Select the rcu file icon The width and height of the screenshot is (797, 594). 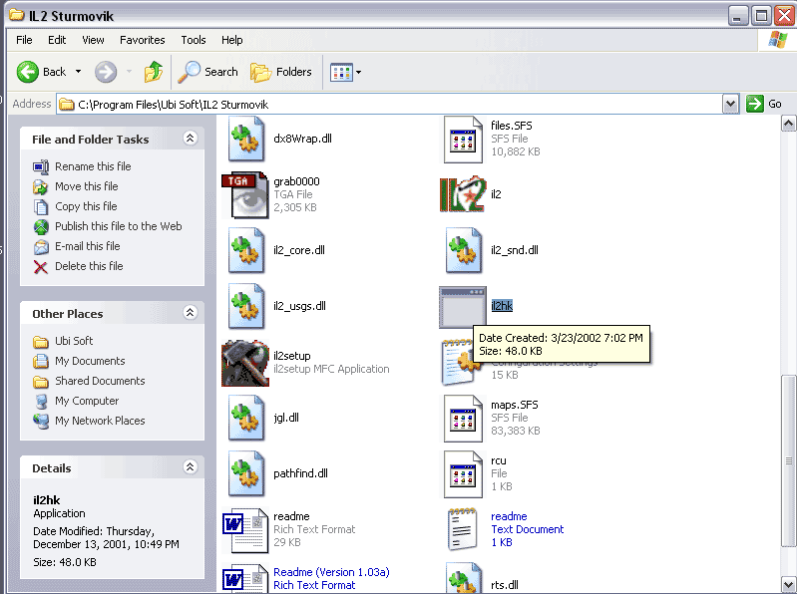[x=463, y=474]
